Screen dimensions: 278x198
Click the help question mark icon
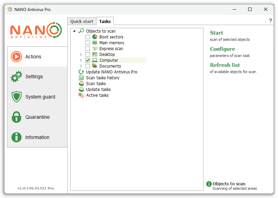coord(270,21)
